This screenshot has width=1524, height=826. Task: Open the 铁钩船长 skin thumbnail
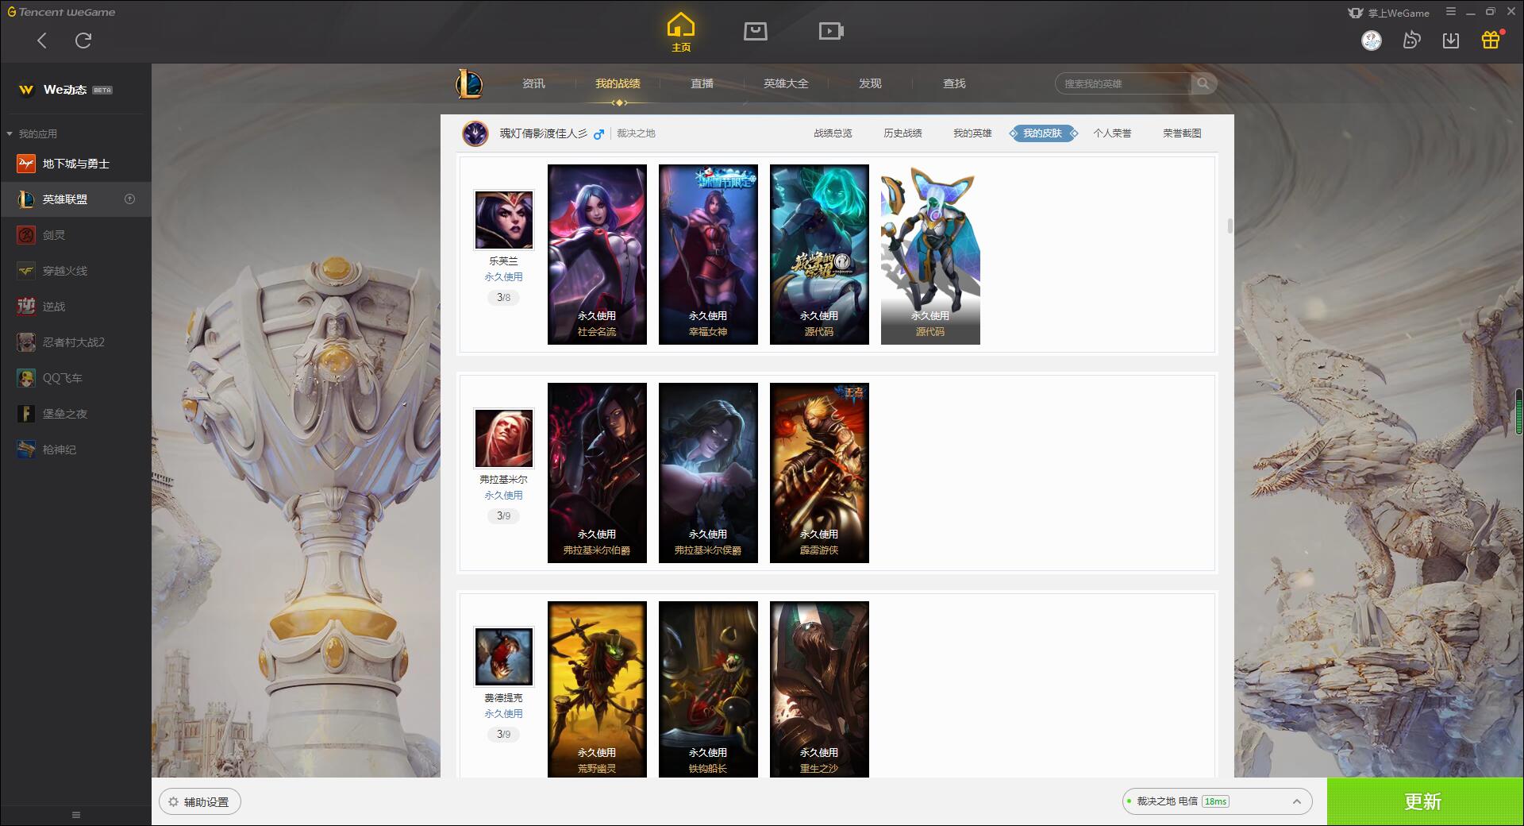tap(708, 689)
